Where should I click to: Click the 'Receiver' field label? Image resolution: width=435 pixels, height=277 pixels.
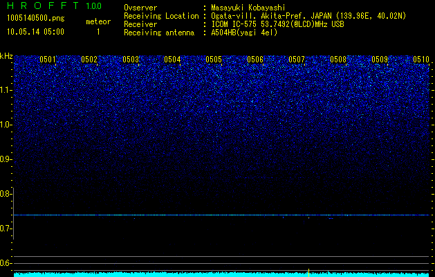point(140,24)
